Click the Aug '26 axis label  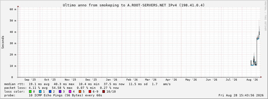tap(252, 80)
